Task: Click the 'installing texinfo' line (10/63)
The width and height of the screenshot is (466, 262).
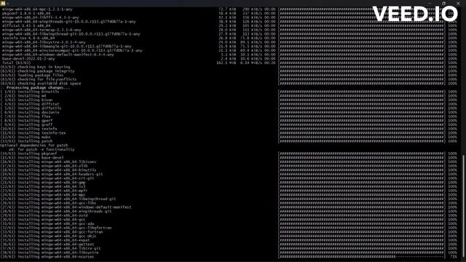Action: 29,129
